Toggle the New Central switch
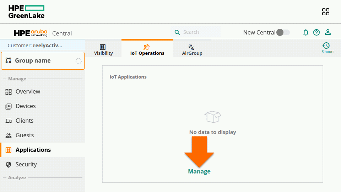 283,32
